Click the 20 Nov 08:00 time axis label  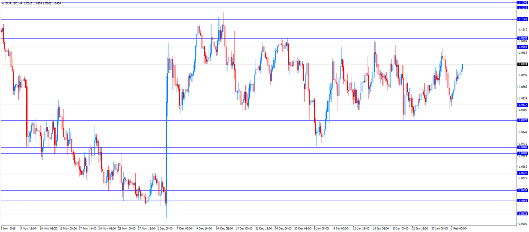click(x=107, y=228)
